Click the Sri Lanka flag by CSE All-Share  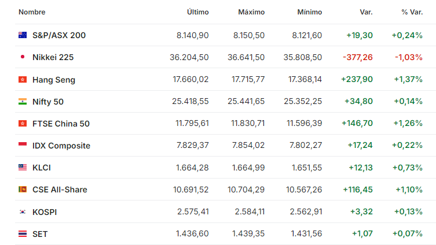tap(23, 189)
